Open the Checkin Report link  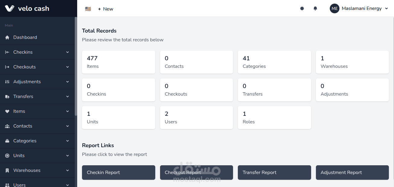click(118, 173)
